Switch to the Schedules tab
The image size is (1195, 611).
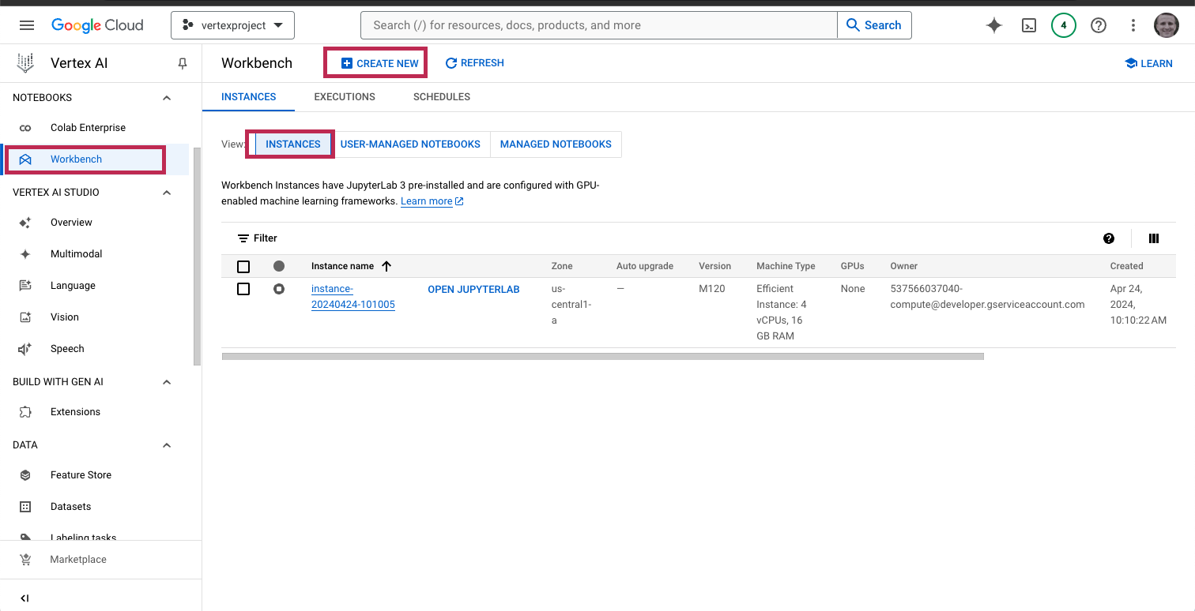click(x=441, y=97)
